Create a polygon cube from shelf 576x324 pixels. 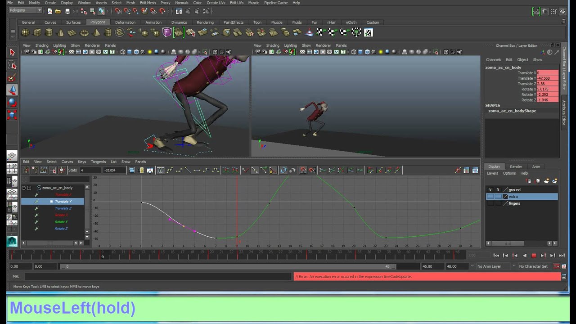[37, 32]
